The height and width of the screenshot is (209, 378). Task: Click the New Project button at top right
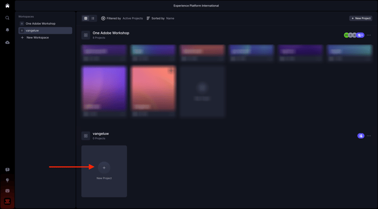361,18
